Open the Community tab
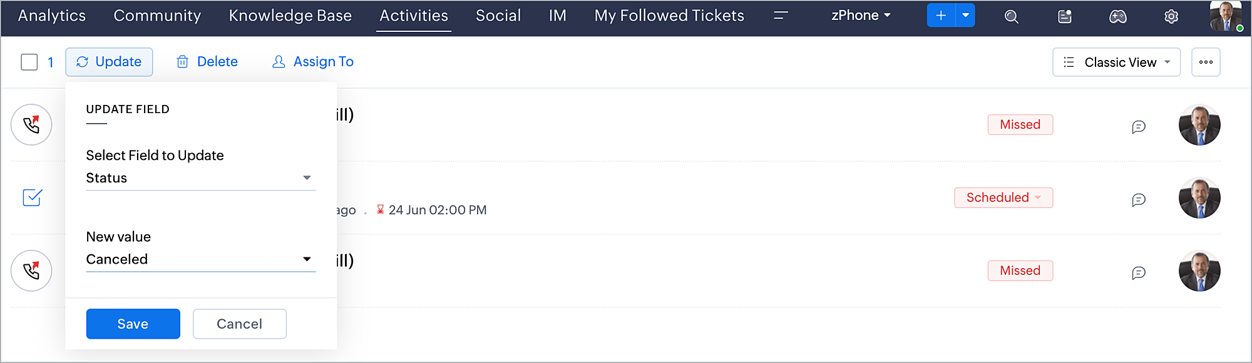The height and width of the screenshot is (363, 1252). click(157, 16)
